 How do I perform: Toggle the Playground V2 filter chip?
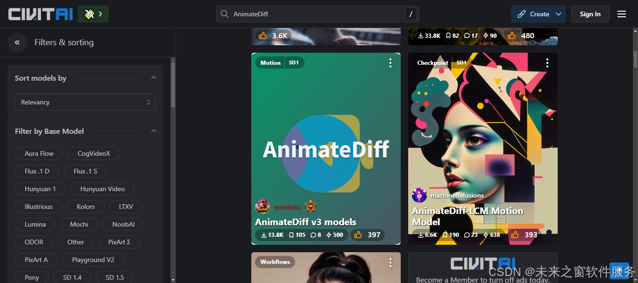tap(93, 260)
